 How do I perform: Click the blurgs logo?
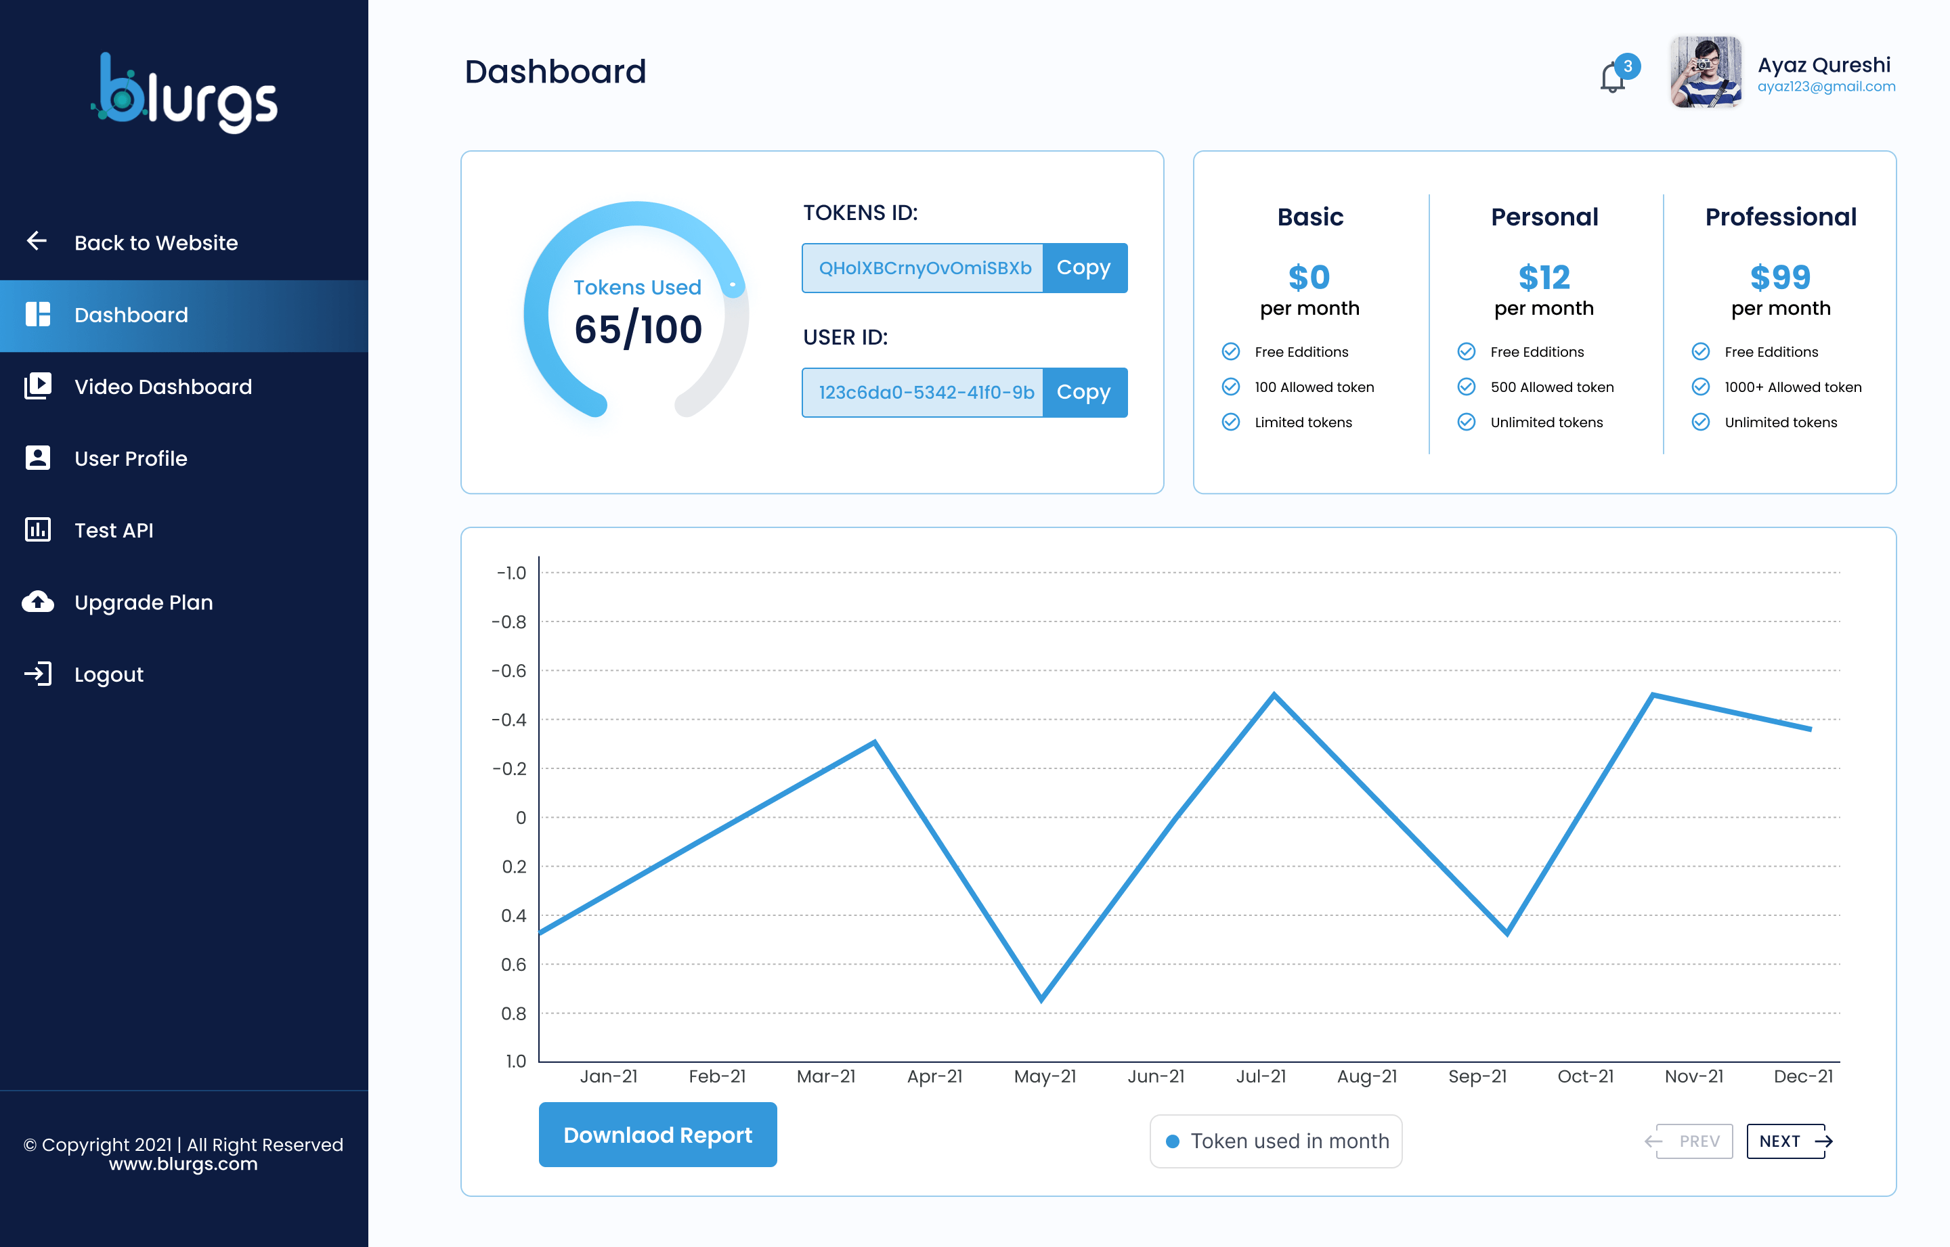(185, 93)
